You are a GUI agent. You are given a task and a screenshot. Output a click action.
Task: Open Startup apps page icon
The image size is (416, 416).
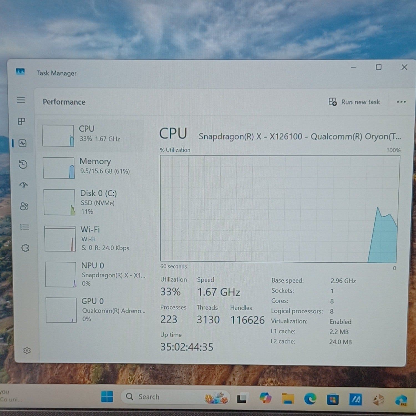(x=24, y=185)
